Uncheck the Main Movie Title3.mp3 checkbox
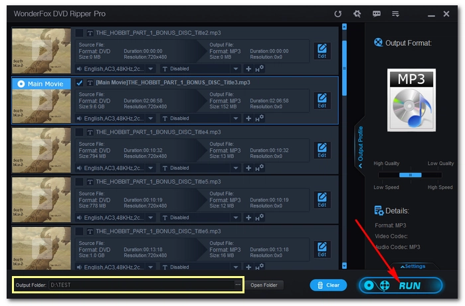The width and height of the screenshot is (465, 306). click(79, 82)
